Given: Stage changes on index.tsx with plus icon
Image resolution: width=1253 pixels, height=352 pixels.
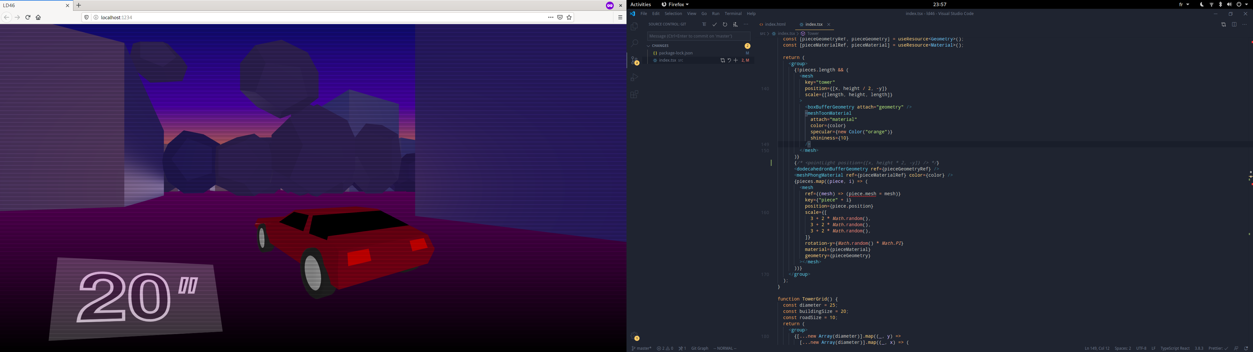Looking at the screenshot, I should coord(735,60).
